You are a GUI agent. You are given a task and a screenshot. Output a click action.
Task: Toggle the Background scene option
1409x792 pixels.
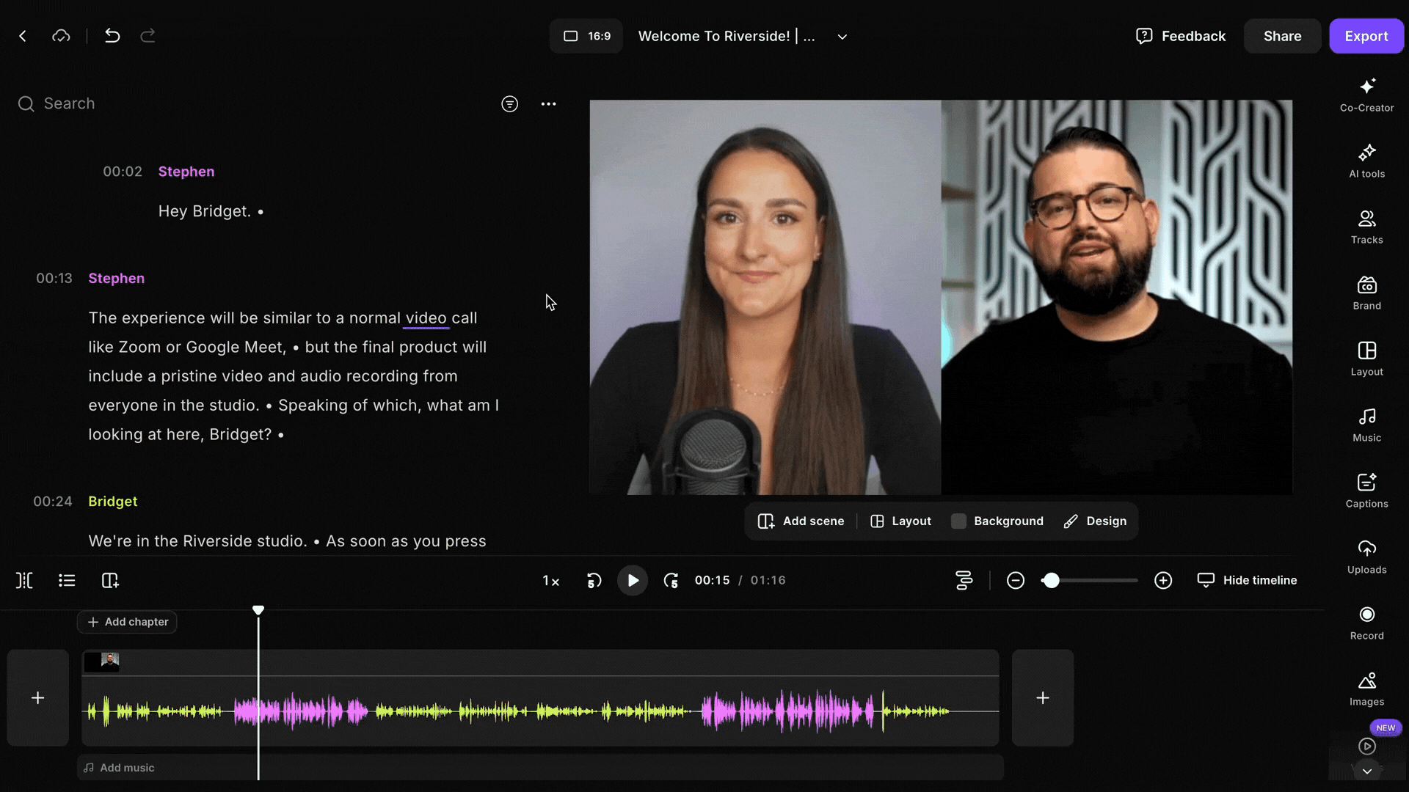pos(997,521)
